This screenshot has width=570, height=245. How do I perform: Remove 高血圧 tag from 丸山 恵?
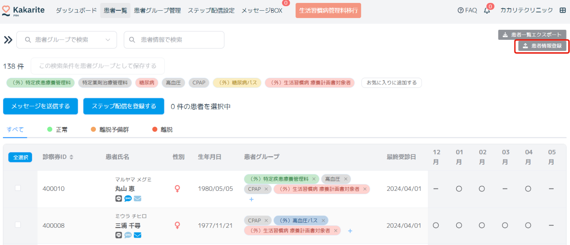coord(346,179)
